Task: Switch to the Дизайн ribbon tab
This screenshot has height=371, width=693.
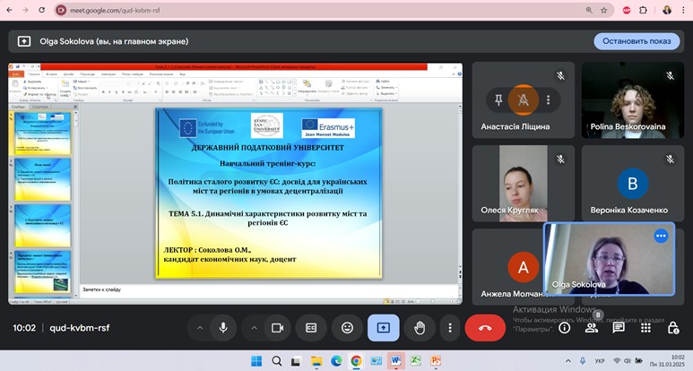Action: [x=68, y=74]
